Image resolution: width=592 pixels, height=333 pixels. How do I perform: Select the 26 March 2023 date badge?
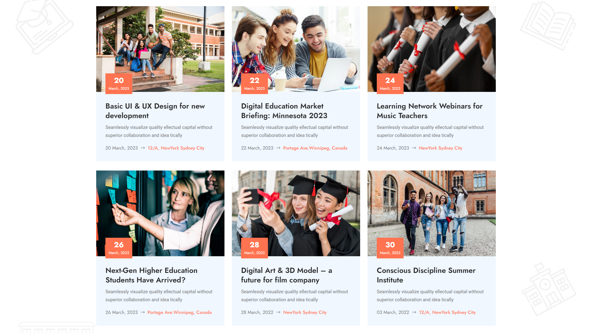119,248
